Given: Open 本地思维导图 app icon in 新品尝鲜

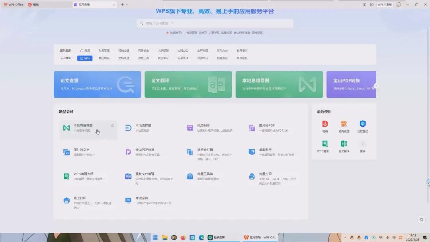Looking at the screenshot, I should (66, 128).
